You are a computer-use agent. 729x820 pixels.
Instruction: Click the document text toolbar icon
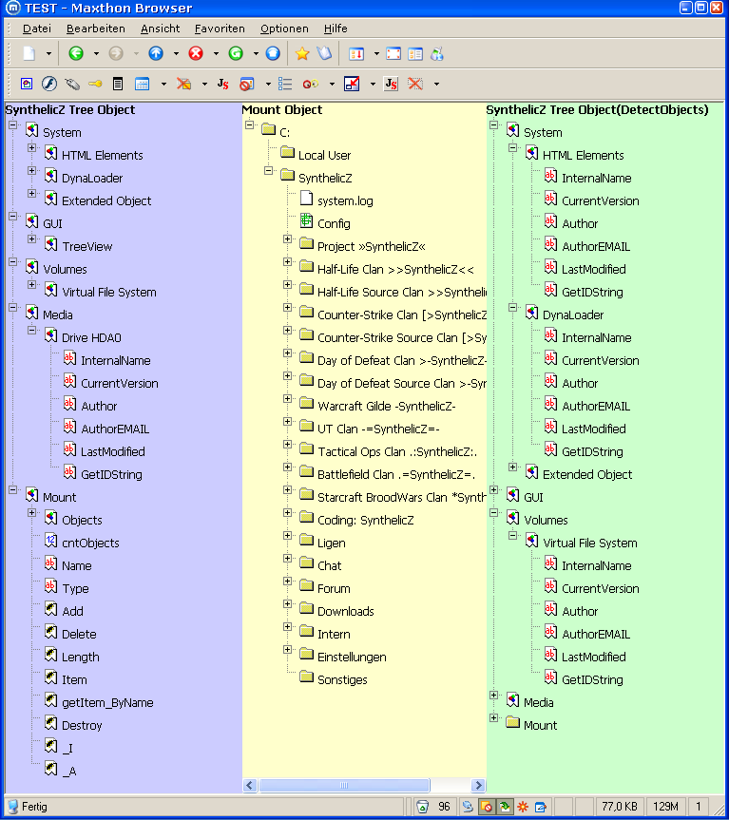(x=118, y=84)
